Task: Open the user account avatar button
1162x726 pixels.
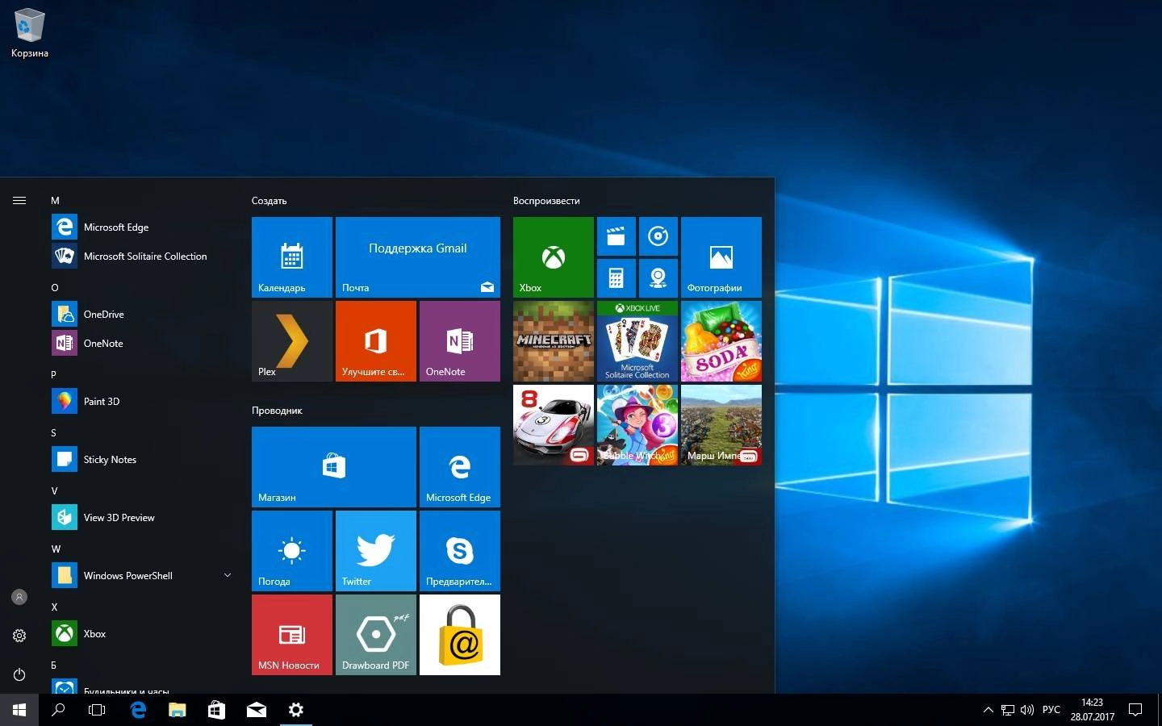Action: click(19, 597)
